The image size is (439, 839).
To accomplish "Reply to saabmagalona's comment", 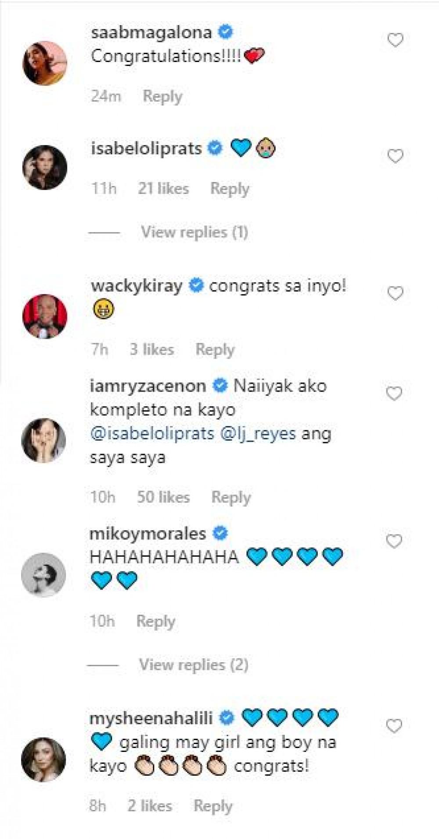I will (162, 96).
